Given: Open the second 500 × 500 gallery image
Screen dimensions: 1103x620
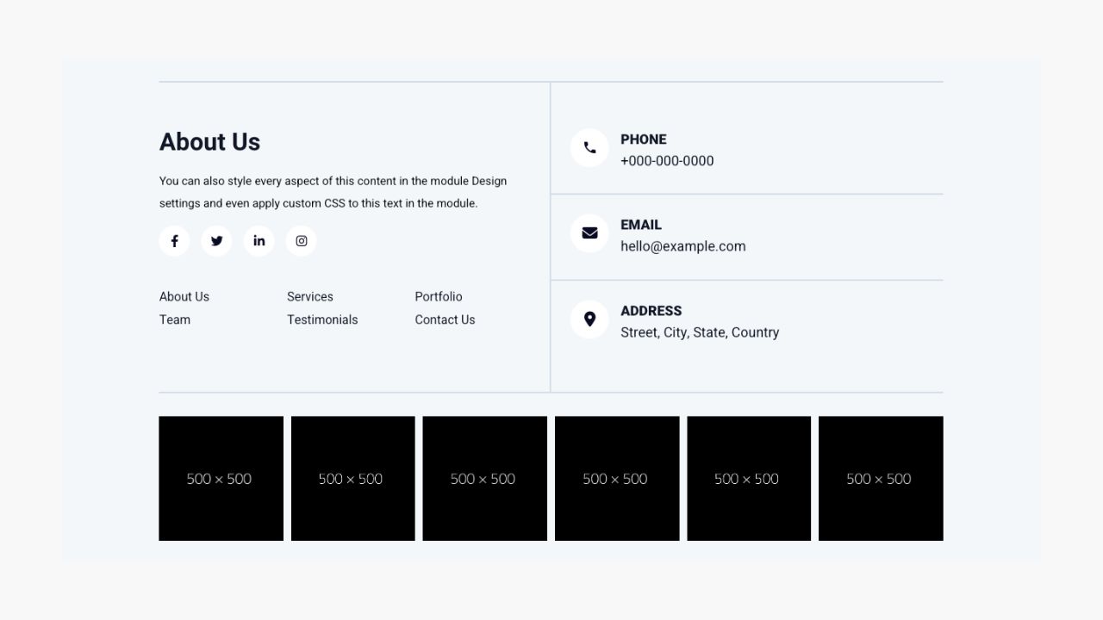Looking at the screenshot, I should (x=352, y=479).
